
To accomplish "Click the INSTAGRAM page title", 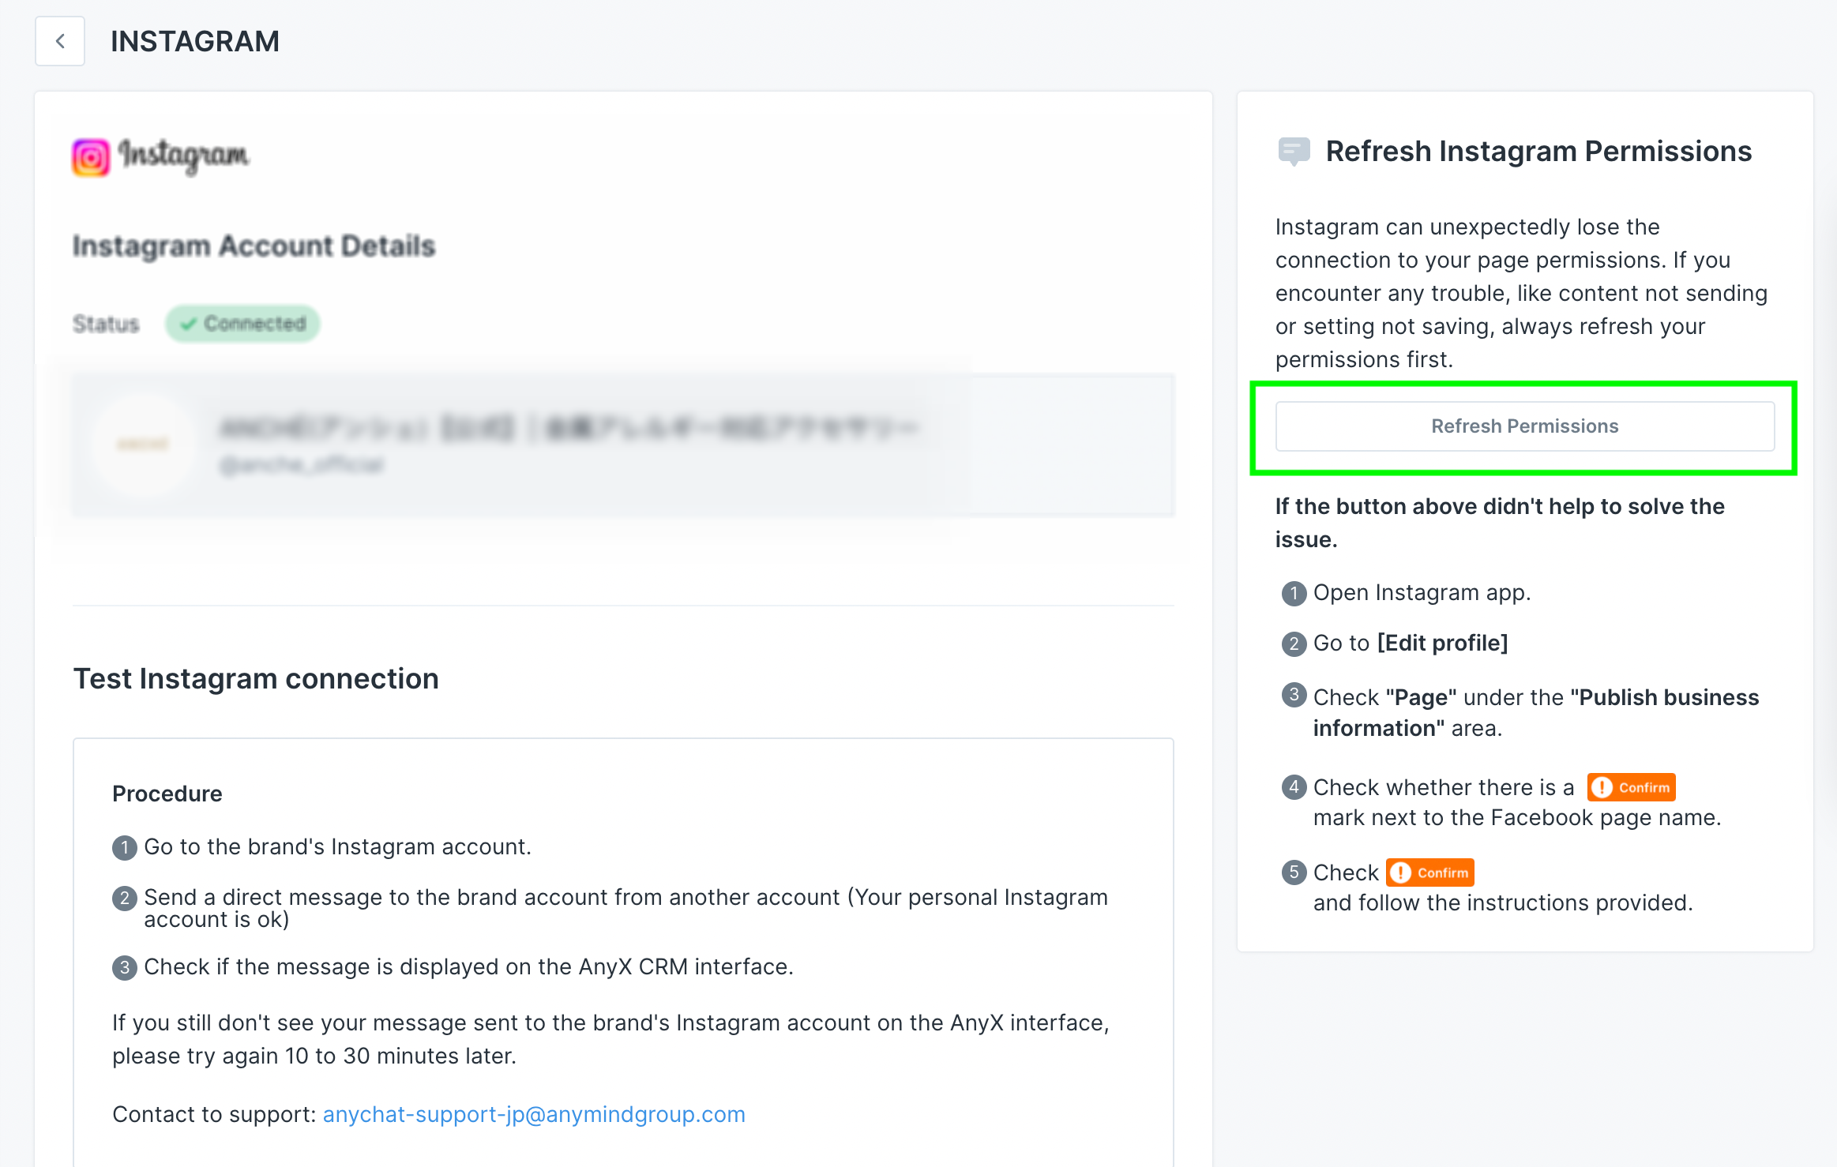I will 195,41.
